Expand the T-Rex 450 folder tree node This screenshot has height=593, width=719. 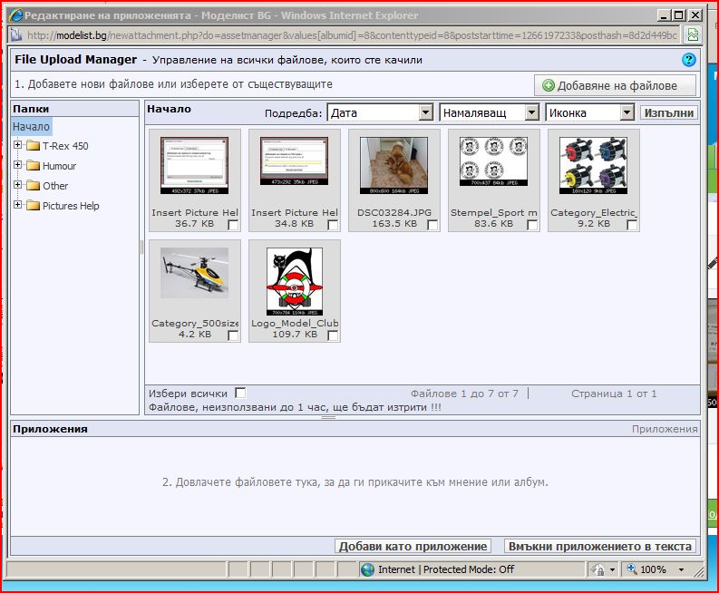pos(18,146)
